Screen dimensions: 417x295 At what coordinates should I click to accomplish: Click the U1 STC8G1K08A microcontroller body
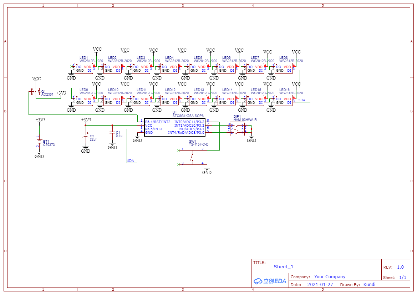pyautogui.click(x=174, y=127)
